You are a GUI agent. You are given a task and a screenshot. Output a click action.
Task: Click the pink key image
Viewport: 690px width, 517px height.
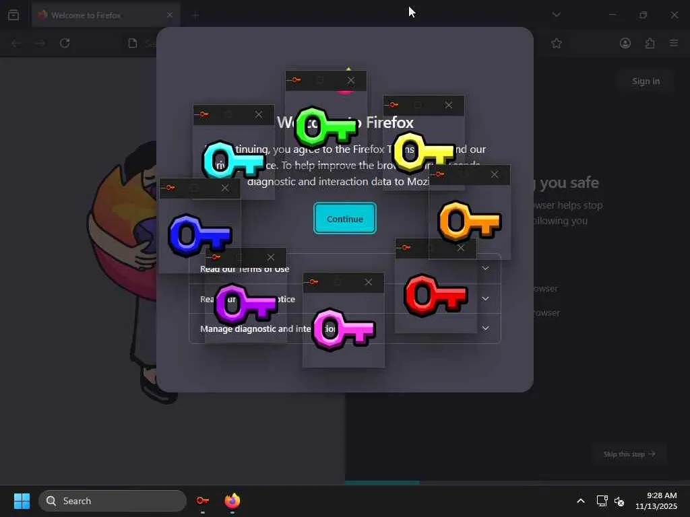coord(343,329)
